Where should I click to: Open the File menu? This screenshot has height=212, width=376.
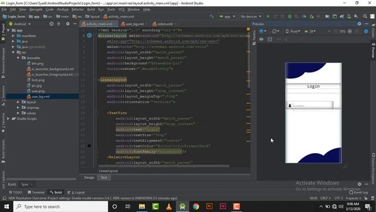[x=4, y=9]
